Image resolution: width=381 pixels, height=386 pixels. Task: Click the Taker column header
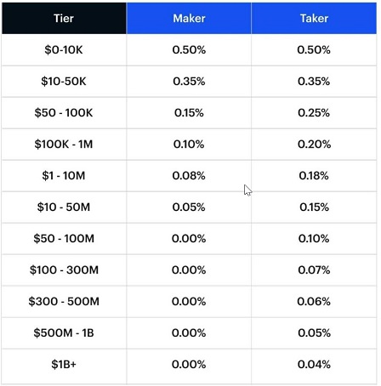(x=314, y=19)
